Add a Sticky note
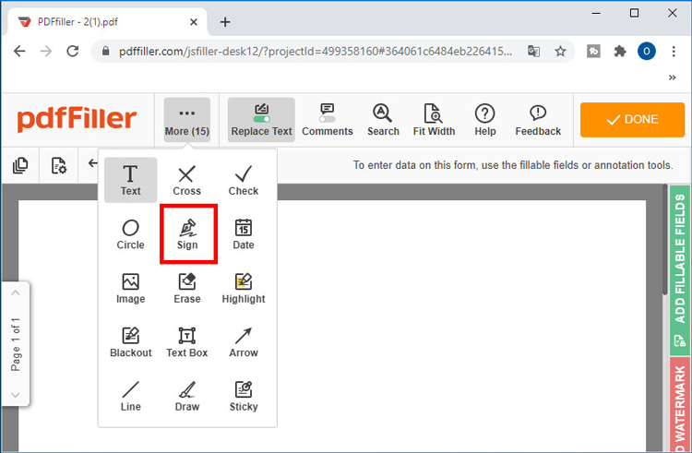 pyautogui.click(x=244, y=396)
